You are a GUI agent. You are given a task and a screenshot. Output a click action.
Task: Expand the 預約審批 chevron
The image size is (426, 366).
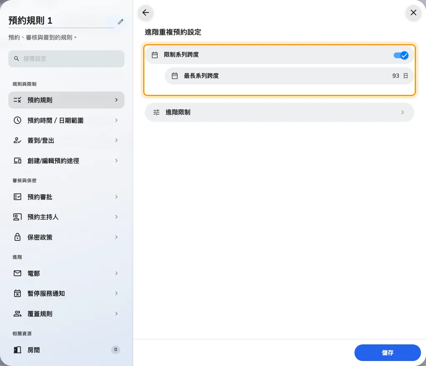coord(116,197)
